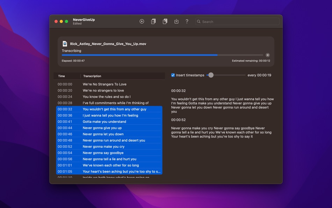Toggle the Insert timestamps checkbox

click(x=173, y=75)
